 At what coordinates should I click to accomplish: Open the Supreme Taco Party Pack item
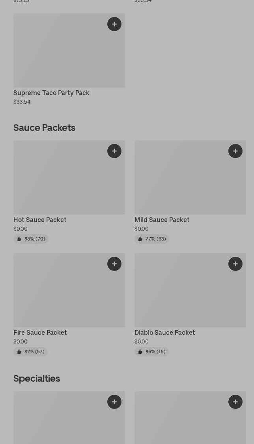[x=51, y=93]
